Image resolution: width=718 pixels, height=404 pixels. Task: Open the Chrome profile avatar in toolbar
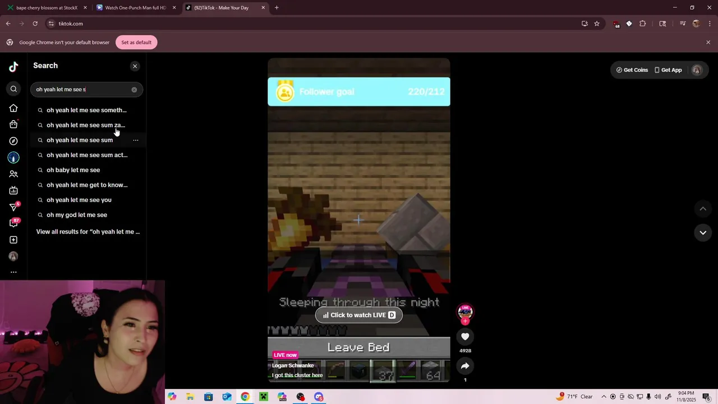coord(696,24)
